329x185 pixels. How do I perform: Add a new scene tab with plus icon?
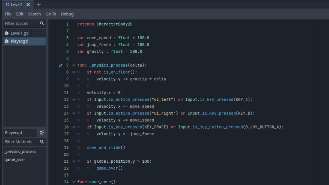(x=39, y=5)
